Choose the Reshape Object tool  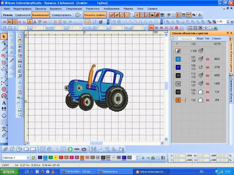[4, 43]
